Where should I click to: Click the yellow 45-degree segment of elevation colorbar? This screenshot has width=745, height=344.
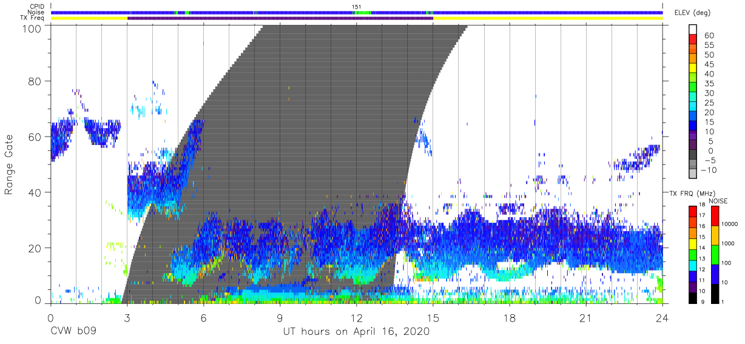(x=693, y=68)
